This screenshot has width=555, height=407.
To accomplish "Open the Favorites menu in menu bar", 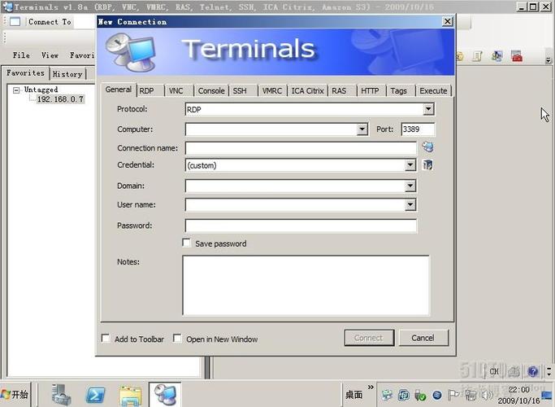I will (82, 55).
